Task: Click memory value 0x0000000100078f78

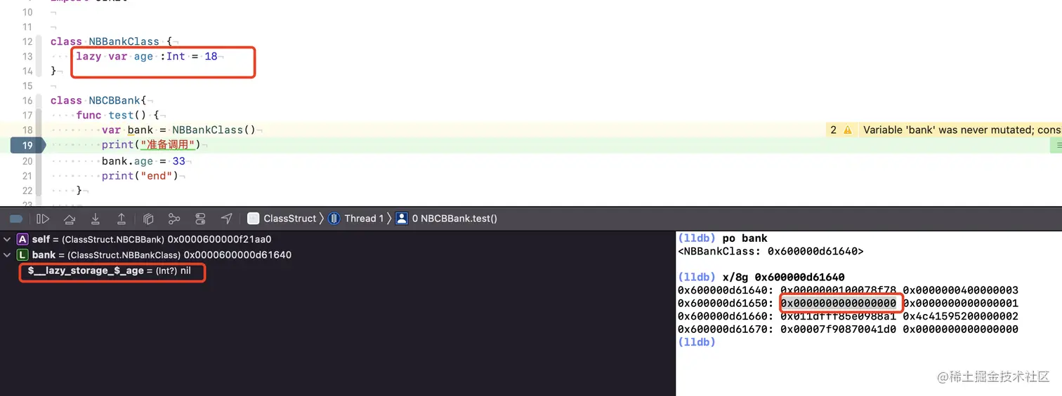Action: [839, 290]
